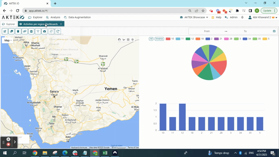Viewport: 279px width, 157px height.
Task: Open the Analysis menu
Action: pos(53,17)
